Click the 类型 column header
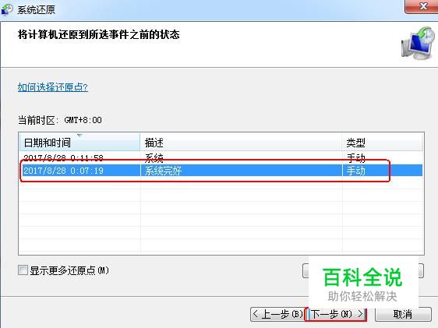The width and height of the screenshot is (438, 328). tap(382, 143)
